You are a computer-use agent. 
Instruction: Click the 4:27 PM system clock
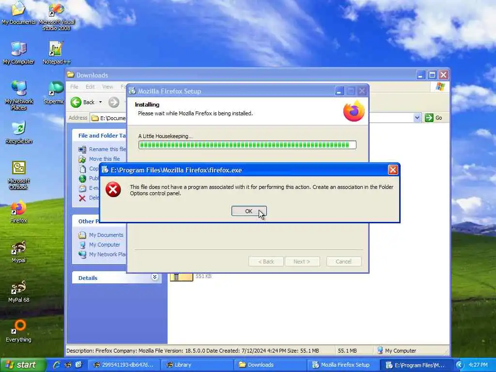coord(478,365)
